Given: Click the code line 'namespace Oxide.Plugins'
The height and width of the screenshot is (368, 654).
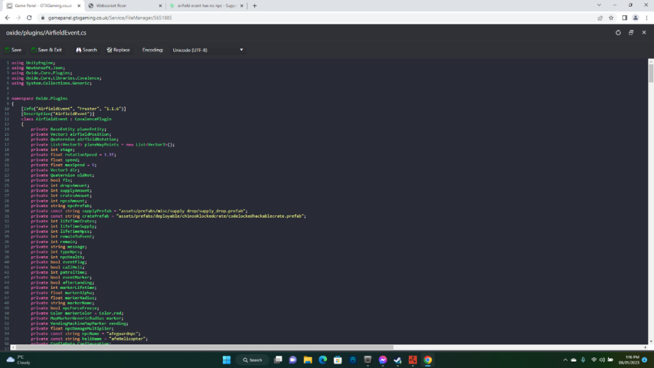Looking at the screenshot, I should 39,98.
